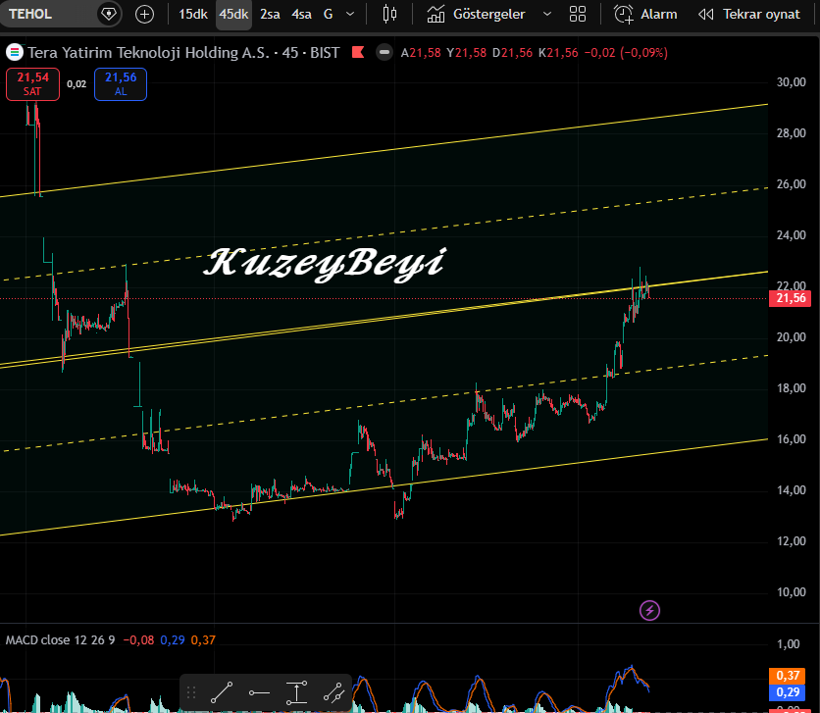Click the orange 0,37 MACD value label

coord(788,676)
